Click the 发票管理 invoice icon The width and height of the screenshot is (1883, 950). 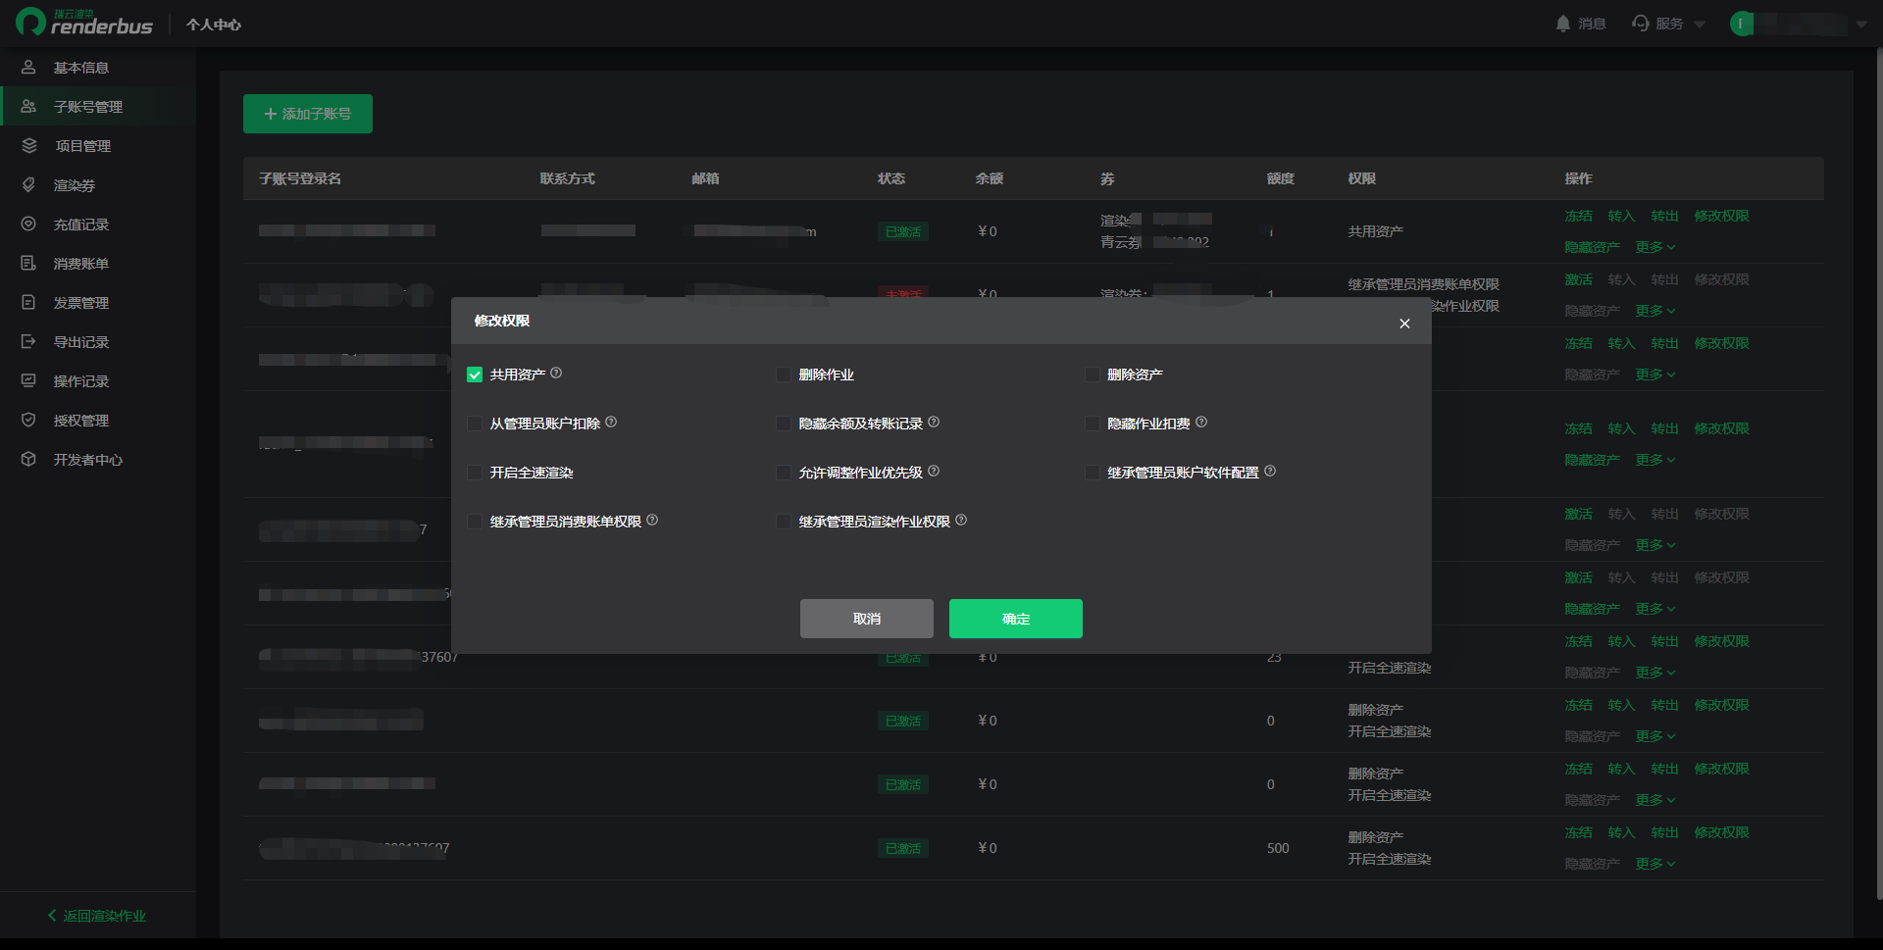tap(28, 302)
